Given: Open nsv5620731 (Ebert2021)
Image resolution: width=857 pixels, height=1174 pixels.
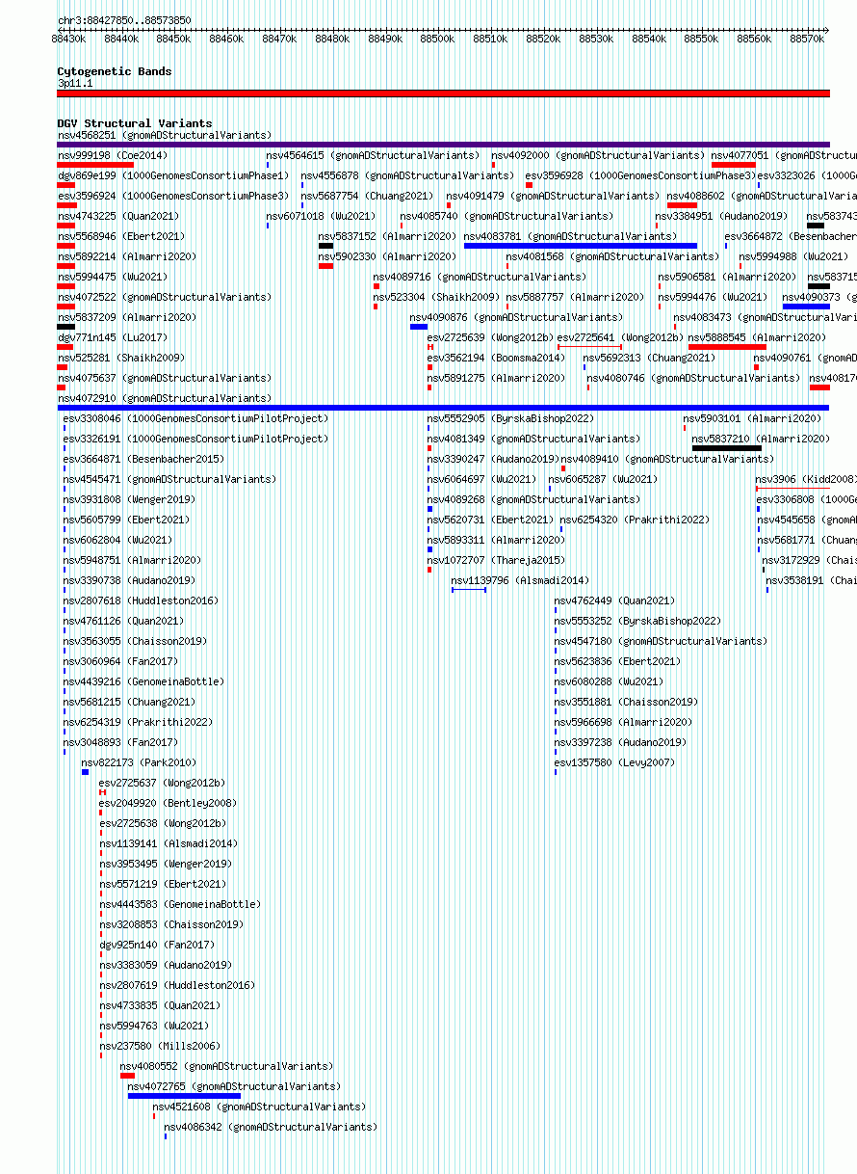Looking at the screenshot, I should click(490, 520).
